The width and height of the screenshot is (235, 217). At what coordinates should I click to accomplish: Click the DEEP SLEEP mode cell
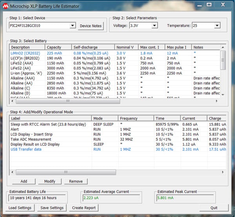coord(103,124)
